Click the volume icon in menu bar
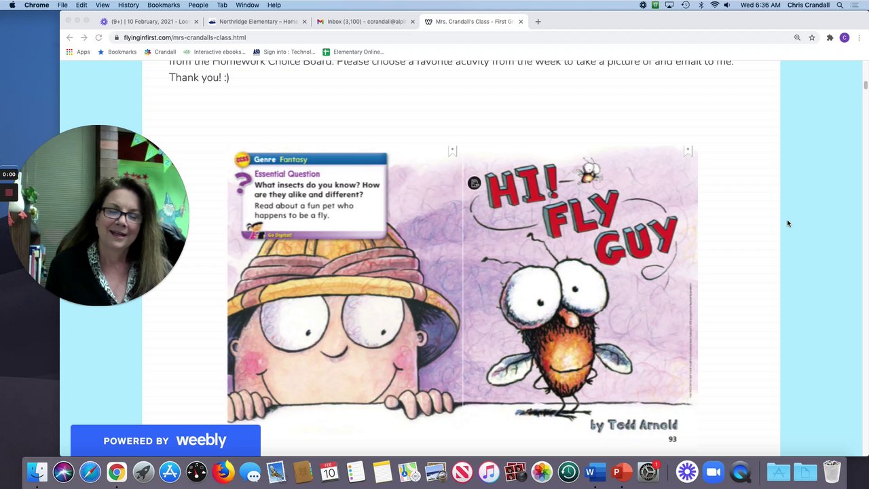 point(728,5)
